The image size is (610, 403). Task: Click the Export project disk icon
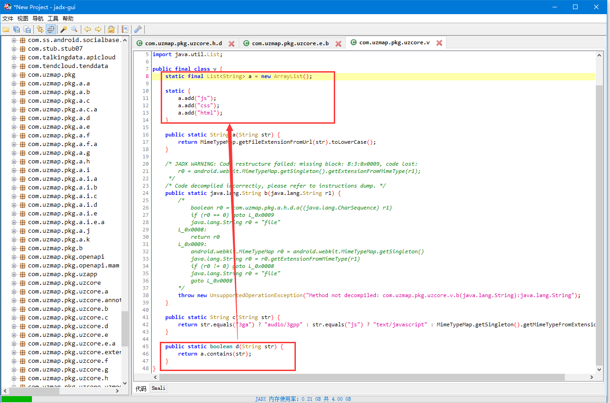27,30
